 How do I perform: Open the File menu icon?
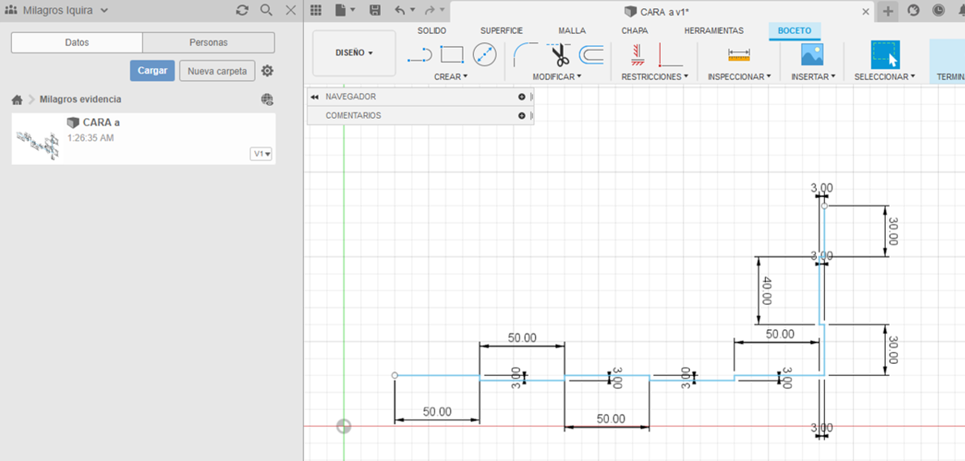coord(341,11)
